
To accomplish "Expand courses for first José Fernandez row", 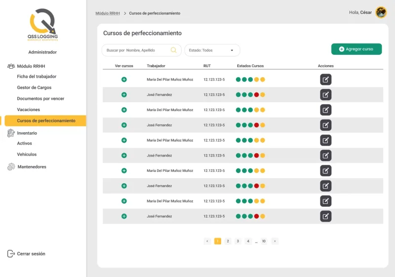I will 124,95.
